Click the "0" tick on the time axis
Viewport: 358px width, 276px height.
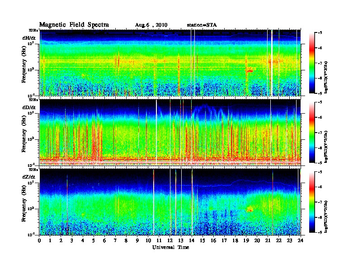tap(39, 241)
